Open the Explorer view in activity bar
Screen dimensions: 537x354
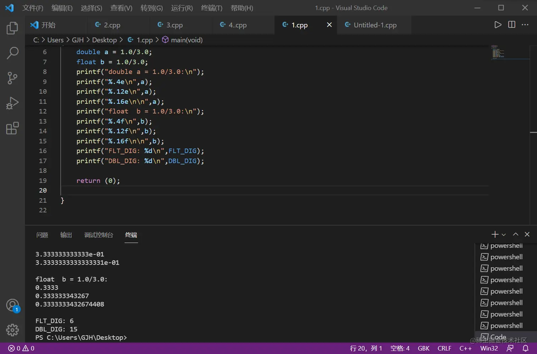tap(12, 28)
